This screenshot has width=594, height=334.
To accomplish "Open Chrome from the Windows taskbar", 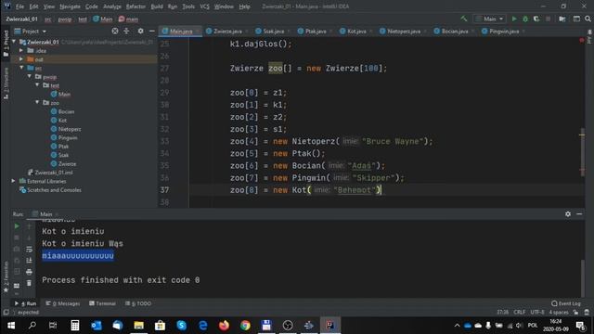I will tap(245, 326).
